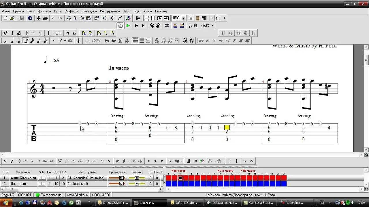
Task: Apply 8va octave marking
Action: coord(107,41)
